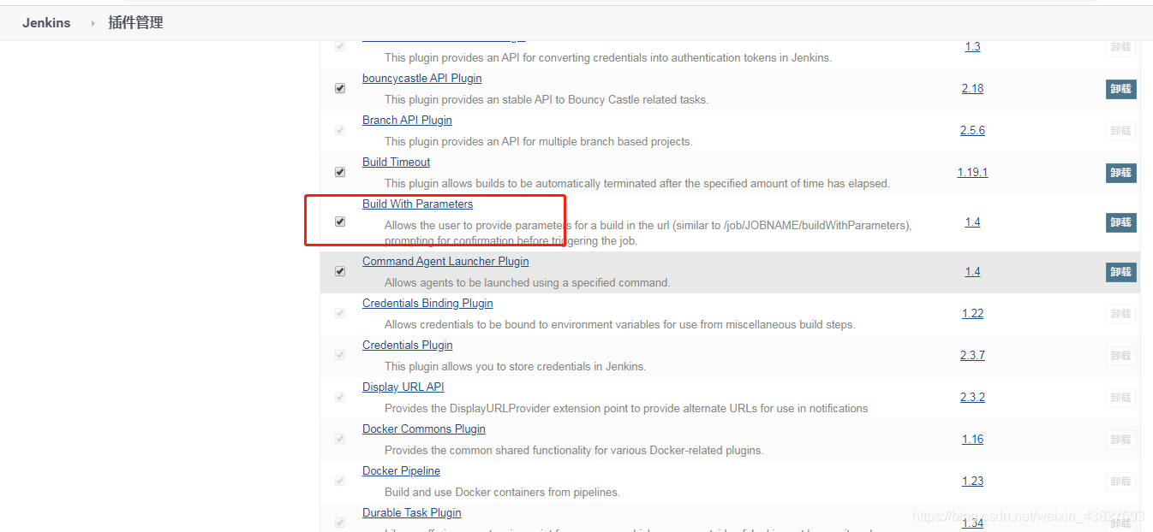The height and width of the screenshot is (532, 1153).
Task: Click version 1.3 link
Action: tap(972, 46)
